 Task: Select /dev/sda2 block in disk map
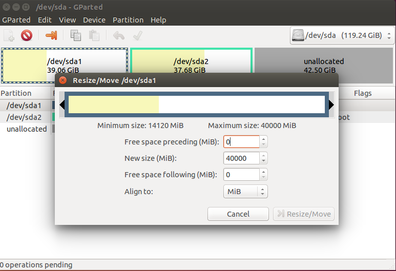point(191,60)
